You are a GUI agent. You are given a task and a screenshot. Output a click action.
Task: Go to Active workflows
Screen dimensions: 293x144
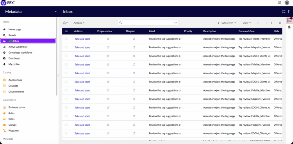point(18,47)
